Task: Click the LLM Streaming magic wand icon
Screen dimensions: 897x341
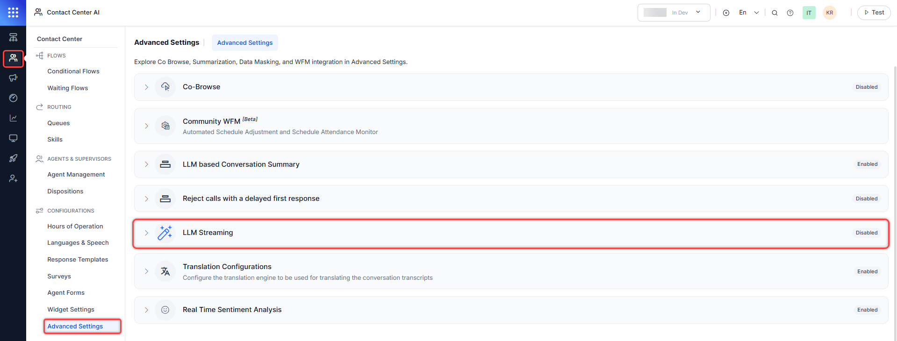Action: click(x=165, y=233)
